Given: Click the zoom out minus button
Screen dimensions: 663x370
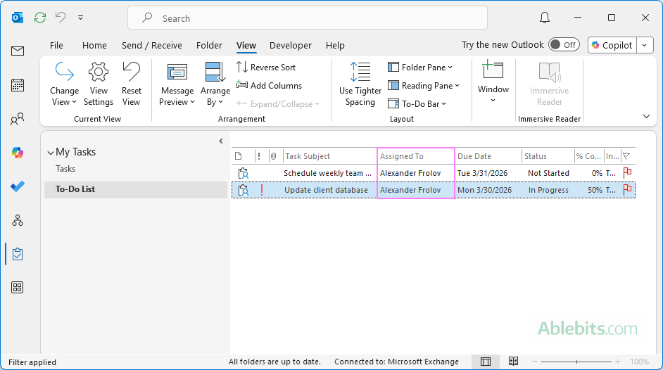Looking at the screenshot, I should [535, 362].
